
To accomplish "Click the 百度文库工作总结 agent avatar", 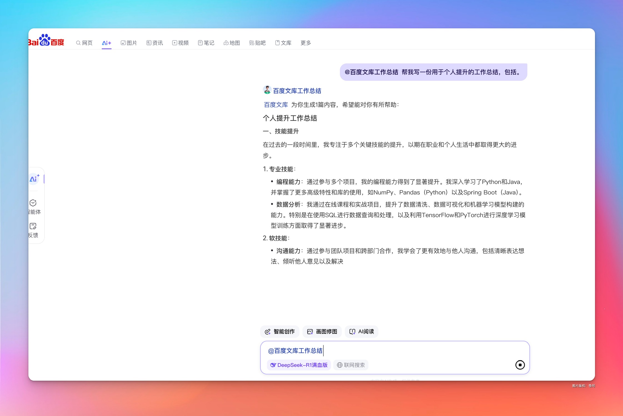I will coord(267,90).
